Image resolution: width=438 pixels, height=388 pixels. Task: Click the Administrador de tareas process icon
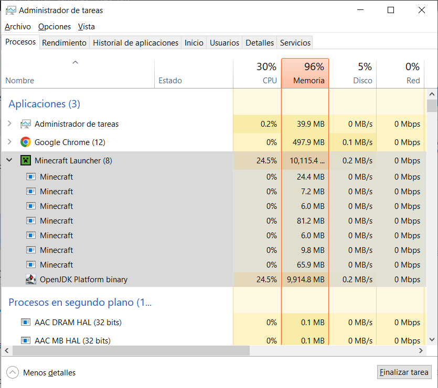(x=26, y=124)
